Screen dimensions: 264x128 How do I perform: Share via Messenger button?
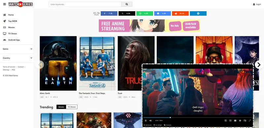tap(162, 14)
